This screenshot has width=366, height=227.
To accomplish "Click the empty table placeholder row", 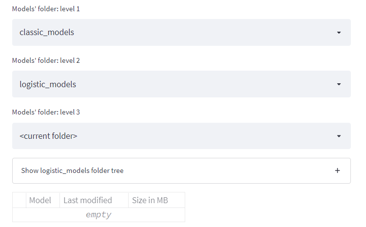I will tap(98, 215).
